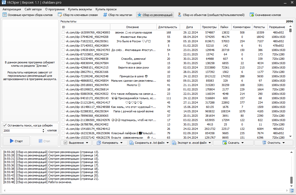Open the Скачать dropdown arrow
The image size is (296, 195).
[x=243, y=143]
